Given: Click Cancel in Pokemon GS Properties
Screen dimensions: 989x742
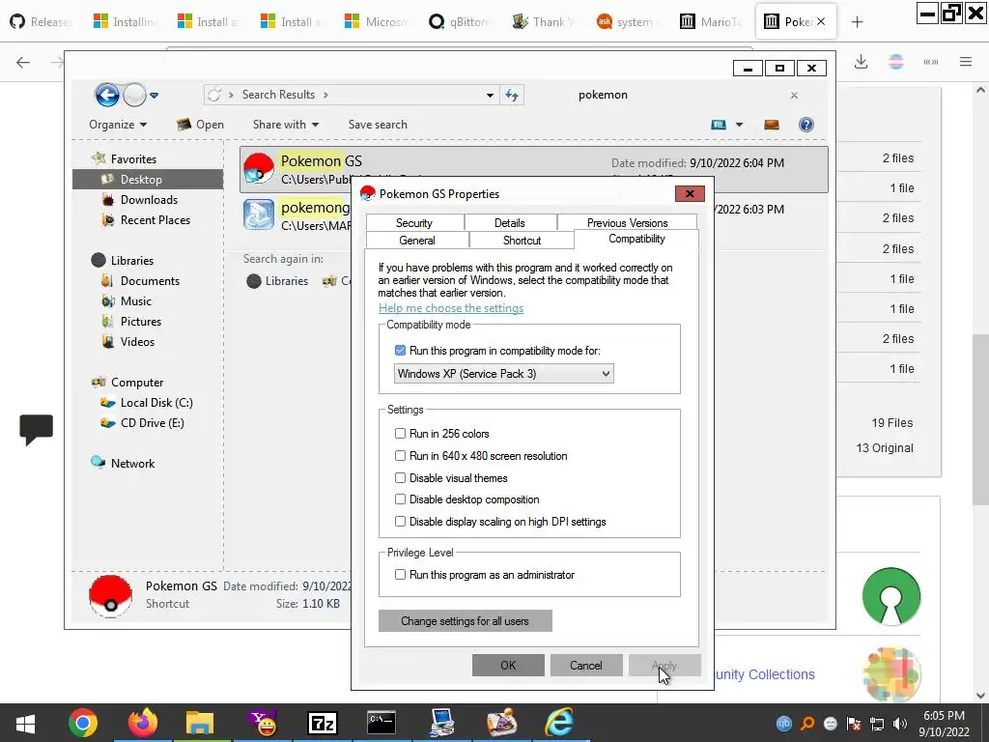Looking at the screenshot, I should (x=586, y=665).
